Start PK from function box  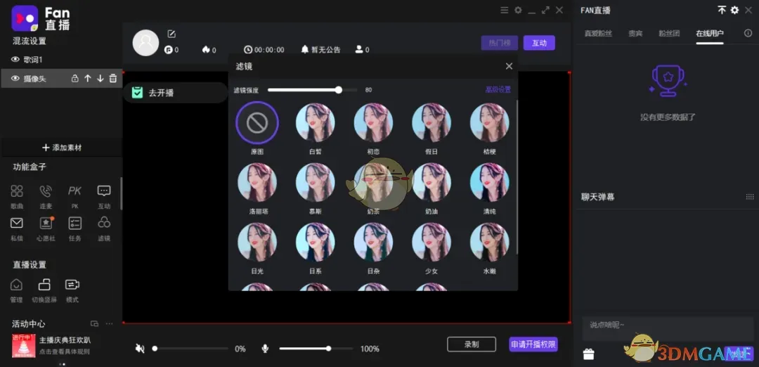pos(74,191)
